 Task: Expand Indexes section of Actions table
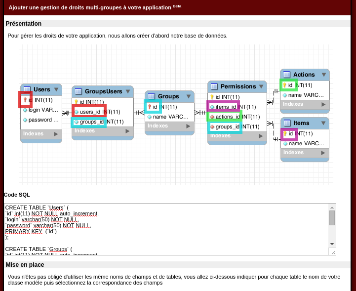coord(323,104)
